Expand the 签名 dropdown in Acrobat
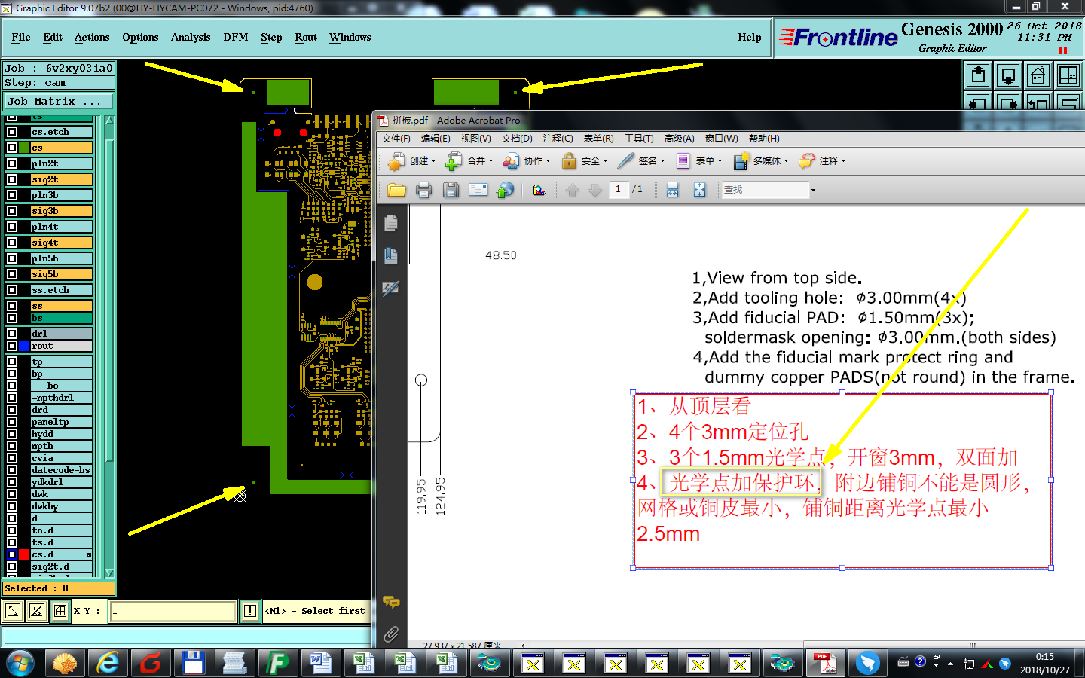Screen dimensions: 1085x678 [662, 160]
